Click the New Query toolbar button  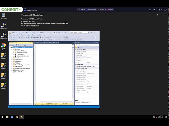[35, 37]
